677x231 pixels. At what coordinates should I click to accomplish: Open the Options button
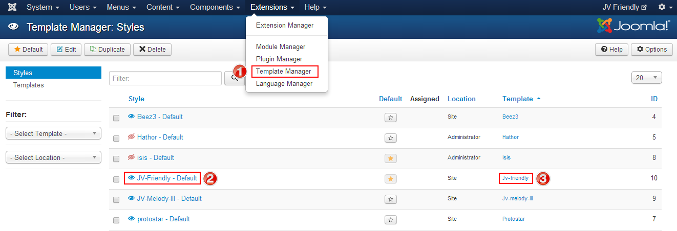(651, 50)
